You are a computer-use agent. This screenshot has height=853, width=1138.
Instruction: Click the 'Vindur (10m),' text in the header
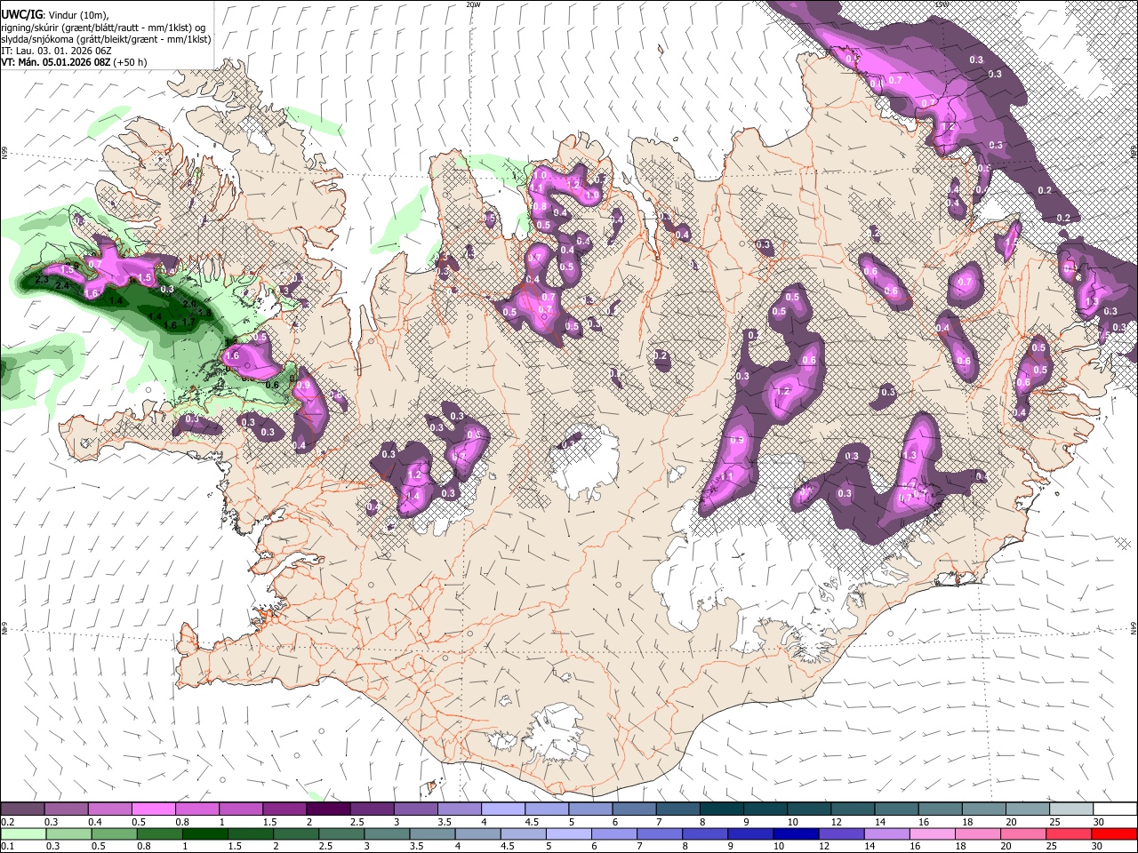click(77, 14)
